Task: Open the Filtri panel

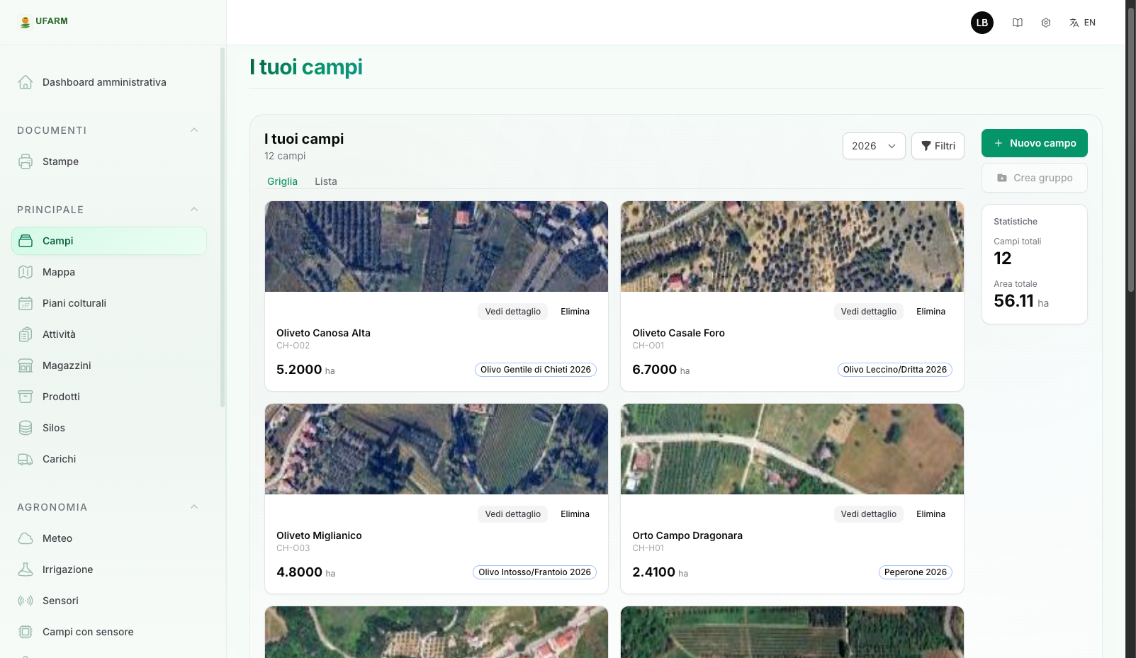Action: pos(937,146)
